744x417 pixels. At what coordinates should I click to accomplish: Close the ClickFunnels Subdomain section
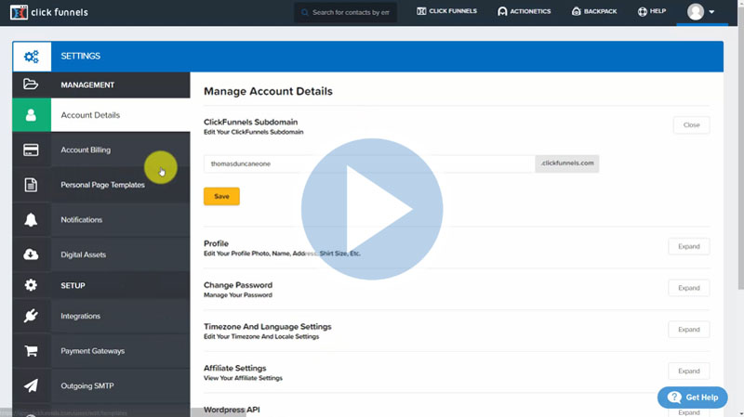click(691, 124)
